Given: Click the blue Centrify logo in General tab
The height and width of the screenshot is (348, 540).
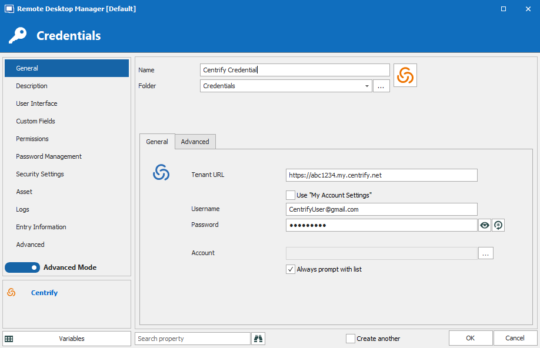Looking at the screenshot, I should (x=161, y=172).
